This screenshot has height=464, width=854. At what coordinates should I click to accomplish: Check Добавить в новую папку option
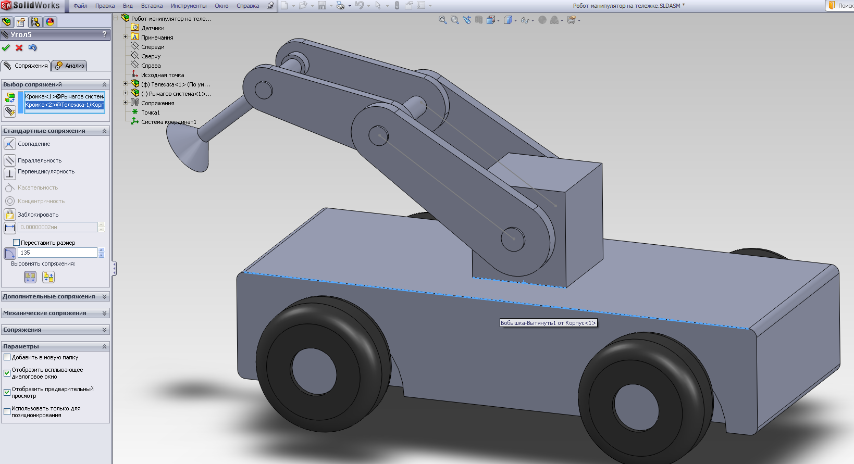pyautogui.click(x=7, y=357)
